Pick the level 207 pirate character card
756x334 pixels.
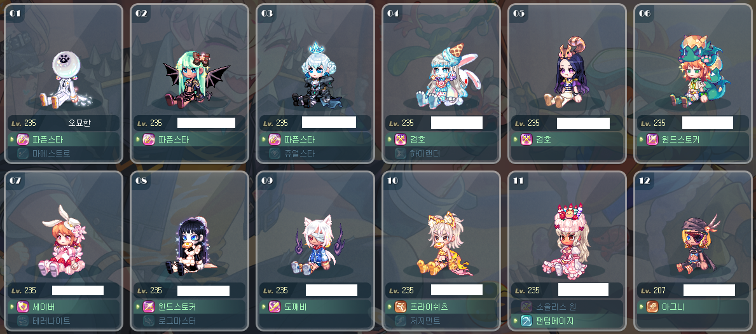(694, 251)
